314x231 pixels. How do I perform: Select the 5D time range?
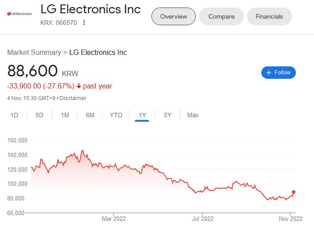point(39,115)
